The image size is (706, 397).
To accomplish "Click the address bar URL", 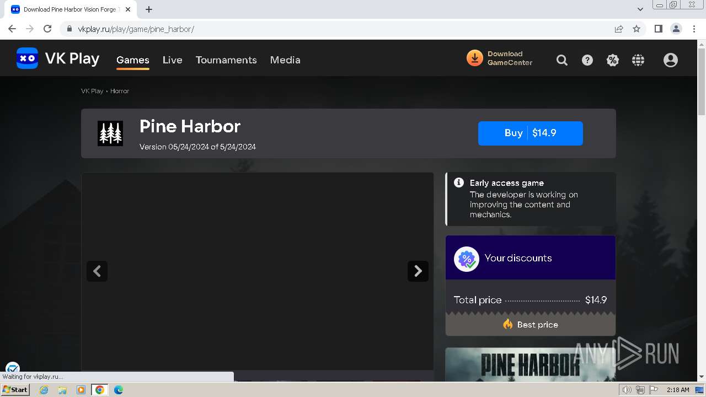I will coord(136,29).
